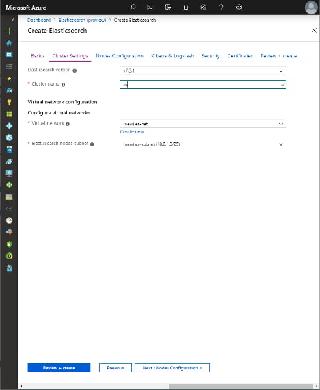Show info tooltip for Elasticsearch version
This screenshot has height=390, width=320.
click(75, 70)
